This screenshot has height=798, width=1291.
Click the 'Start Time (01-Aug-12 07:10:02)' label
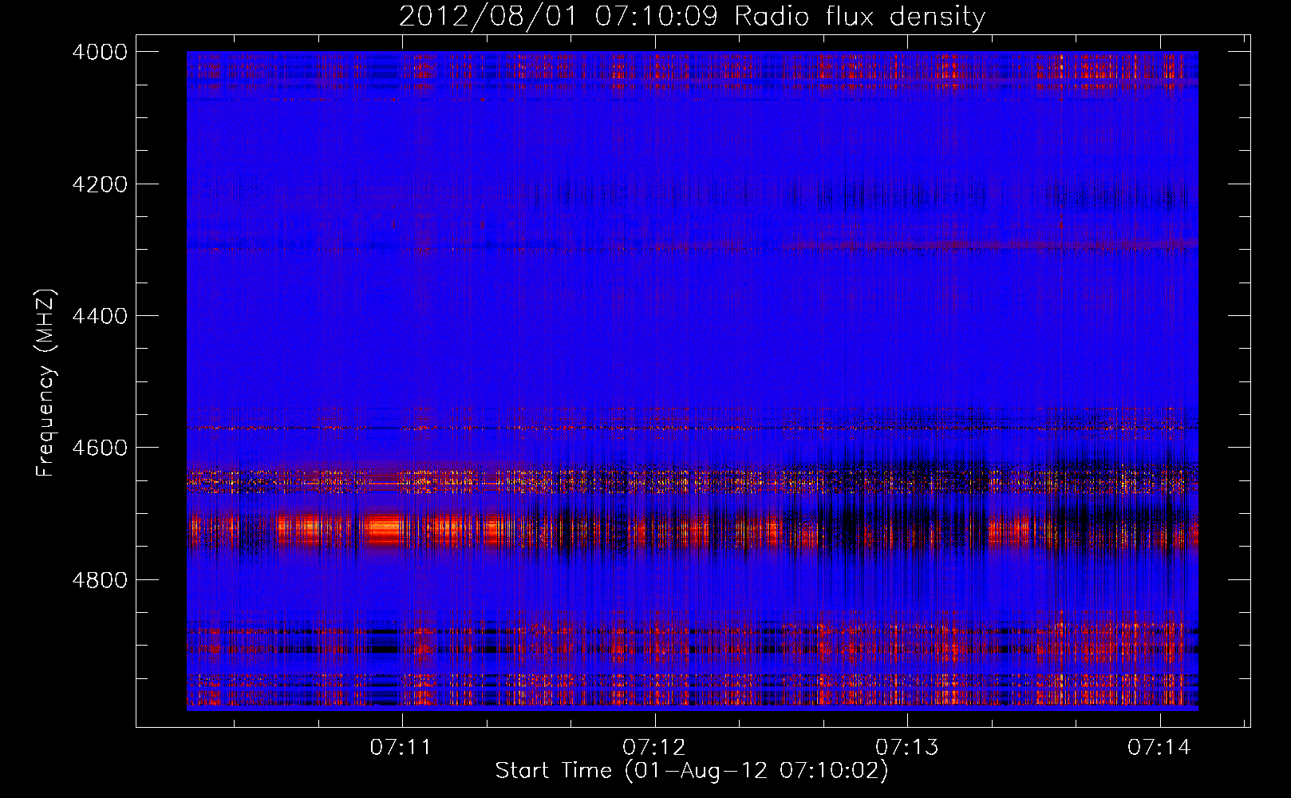692,771
